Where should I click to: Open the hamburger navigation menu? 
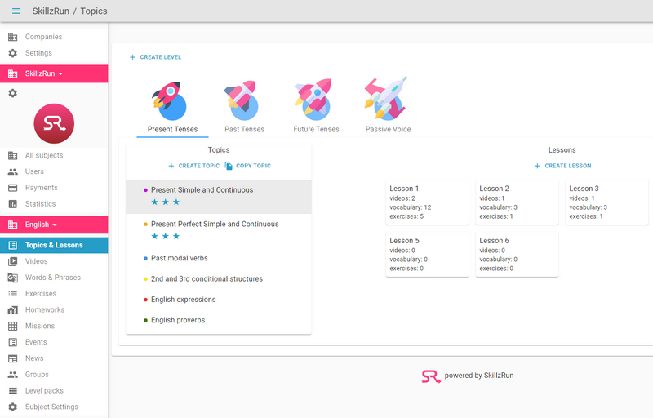[x=16, y=11]
